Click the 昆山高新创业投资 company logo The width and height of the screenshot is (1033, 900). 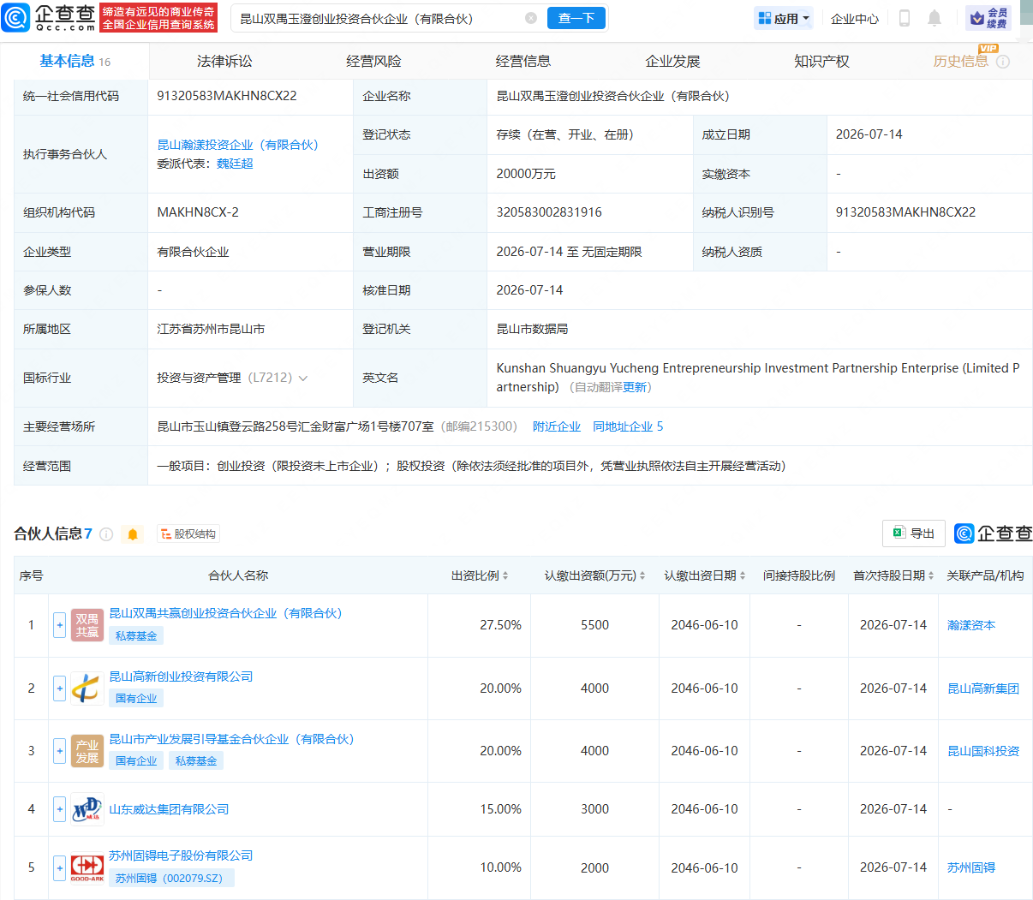point(87,688)
